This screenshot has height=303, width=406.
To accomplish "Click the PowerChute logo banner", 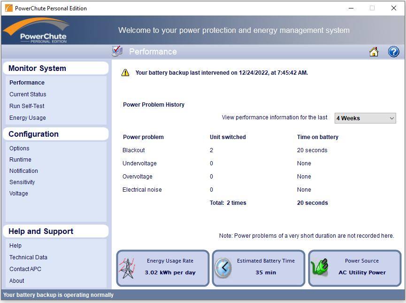I will coord(37,30).
